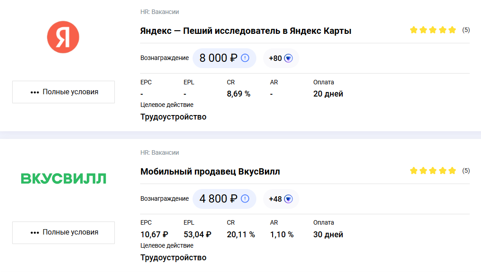Click the 4 800 ₽ reward amount

pos(218,198)
